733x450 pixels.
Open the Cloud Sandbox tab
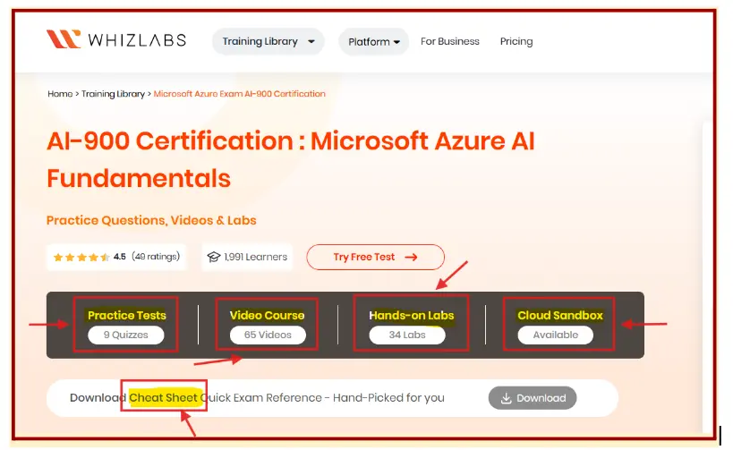(560, 316)
